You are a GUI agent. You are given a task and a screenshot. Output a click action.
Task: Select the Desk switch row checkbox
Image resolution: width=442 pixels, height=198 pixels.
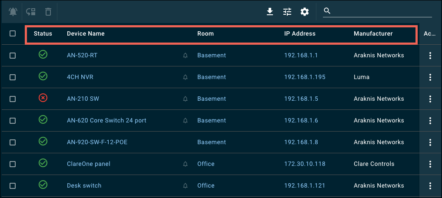pyautogui.click(x=13, y=186)
